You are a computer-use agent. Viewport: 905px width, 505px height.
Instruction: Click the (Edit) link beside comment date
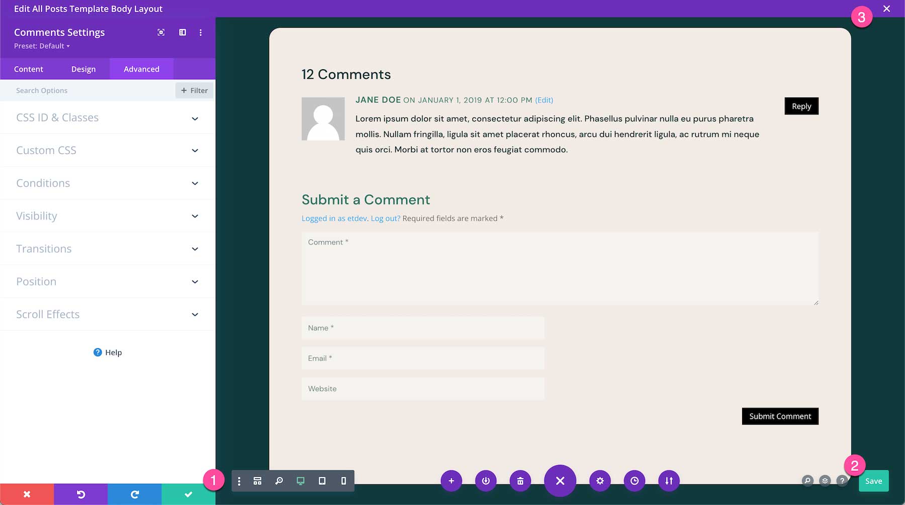tap(544, 100)
